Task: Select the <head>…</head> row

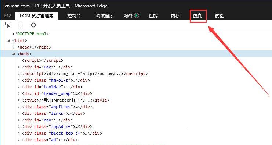Action: point(34,47)
